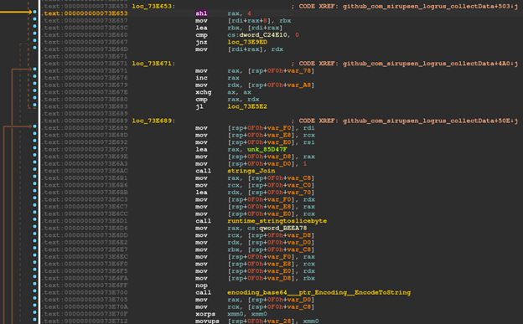Viewport: 523px width, 324px height.
Task: Click the highlighted shl mnemonic
Action: [201, 13]
